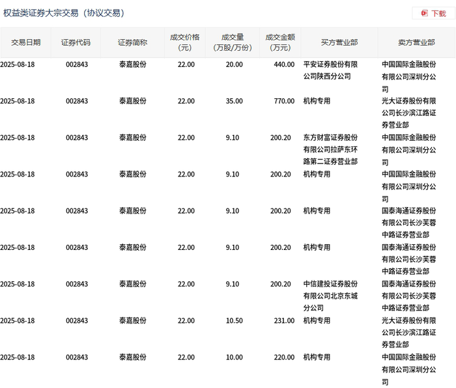
Task: Click seller 光大证券 in the 770.00 row
Action: [x=409, y=113]
